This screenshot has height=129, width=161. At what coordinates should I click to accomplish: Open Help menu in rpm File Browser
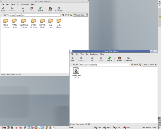33,4
